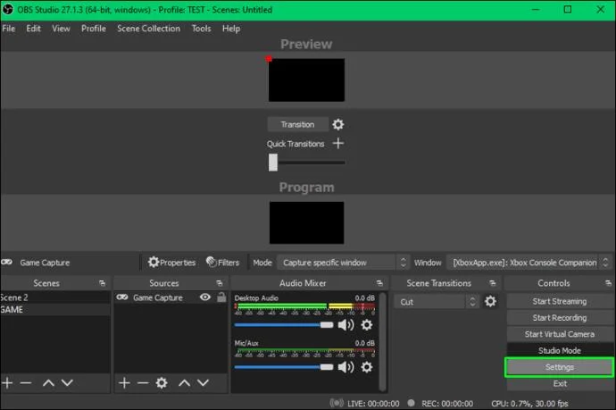Select Scene 2 in Scenes list

55,297
